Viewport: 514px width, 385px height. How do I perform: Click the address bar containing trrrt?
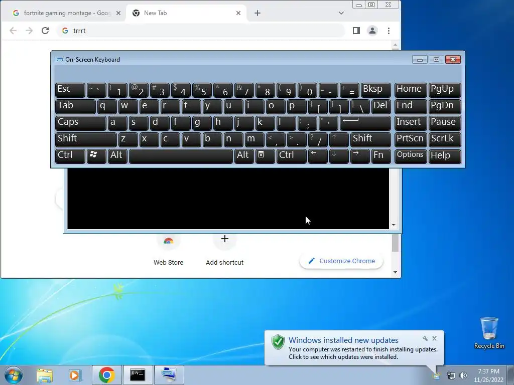(201, 31)
